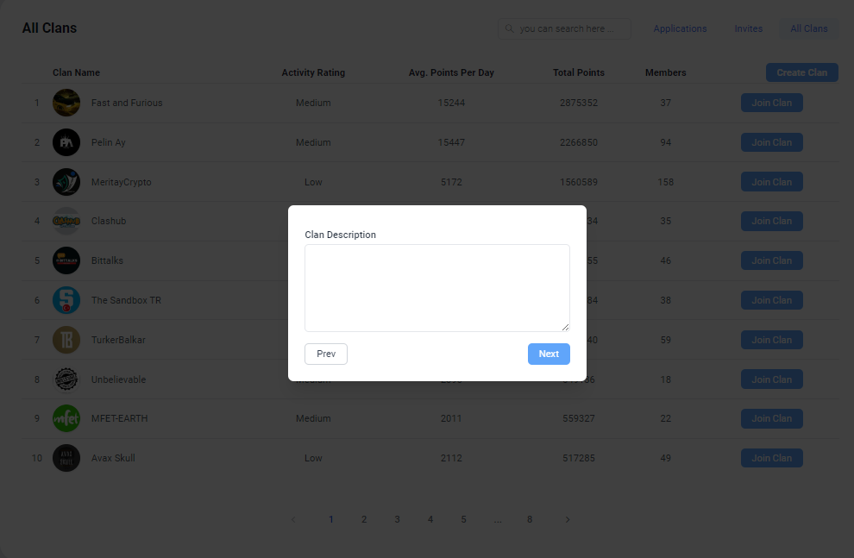The image size is (854, 558).
Task: Click the Total Points column header
Action: pyautogui.click(x=579, y=73)
